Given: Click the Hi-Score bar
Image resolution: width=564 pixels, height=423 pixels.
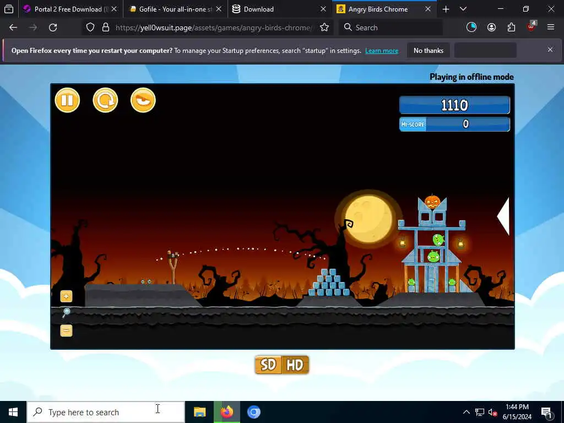Looking at the screenshot, I should pos(454,124).
